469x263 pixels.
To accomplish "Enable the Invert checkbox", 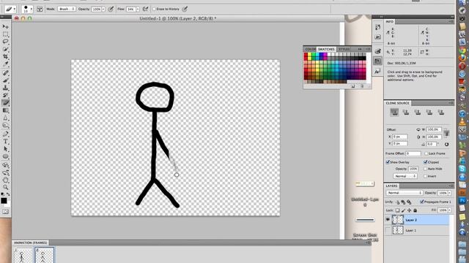I will coord(425,176).
